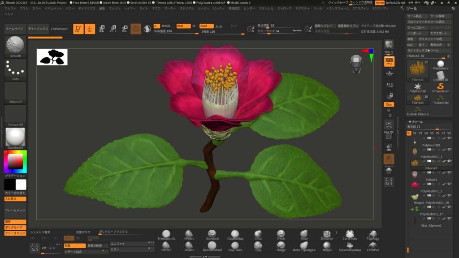This screenshot has height=258, width=459.
Task: Click the Gizmo 3D sphere icon
Action: tap(136, 29)
